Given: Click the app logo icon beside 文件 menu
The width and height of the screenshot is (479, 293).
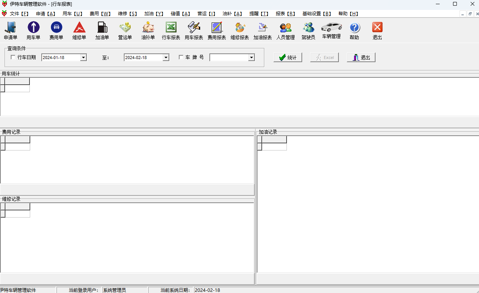Looking at the screenshot, I should click(4, 14).
